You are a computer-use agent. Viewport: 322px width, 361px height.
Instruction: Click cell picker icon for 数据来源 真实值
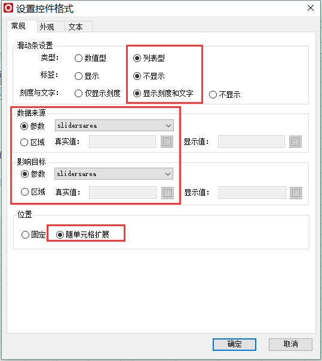(167, 141)
